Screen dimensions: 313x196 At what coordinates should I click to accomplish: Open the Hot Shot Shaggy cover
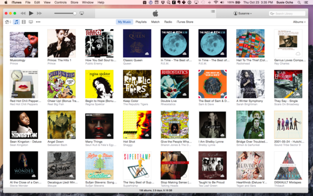click(137, 125)
